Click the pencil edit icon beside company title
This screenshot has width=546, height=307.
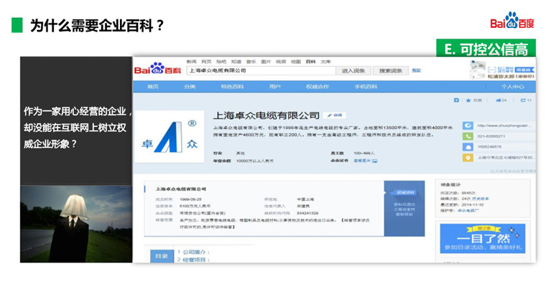[330, 115]
